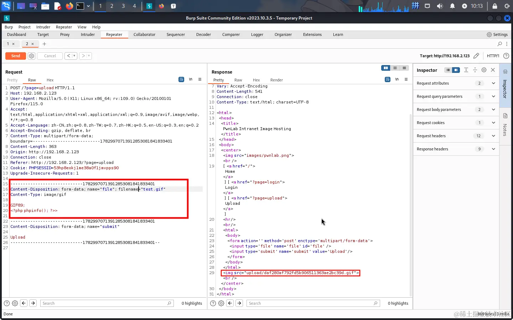Image resolution: width=513 pixels, height=320 pixels.
Task: Expand all Inspector sections icon
Action: 466,70
